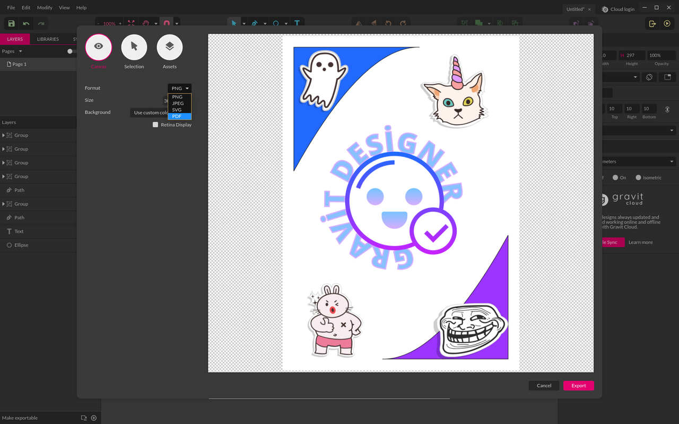679x424 pixels.
Task: Click the Present play icon
Action: coord(667,23)
